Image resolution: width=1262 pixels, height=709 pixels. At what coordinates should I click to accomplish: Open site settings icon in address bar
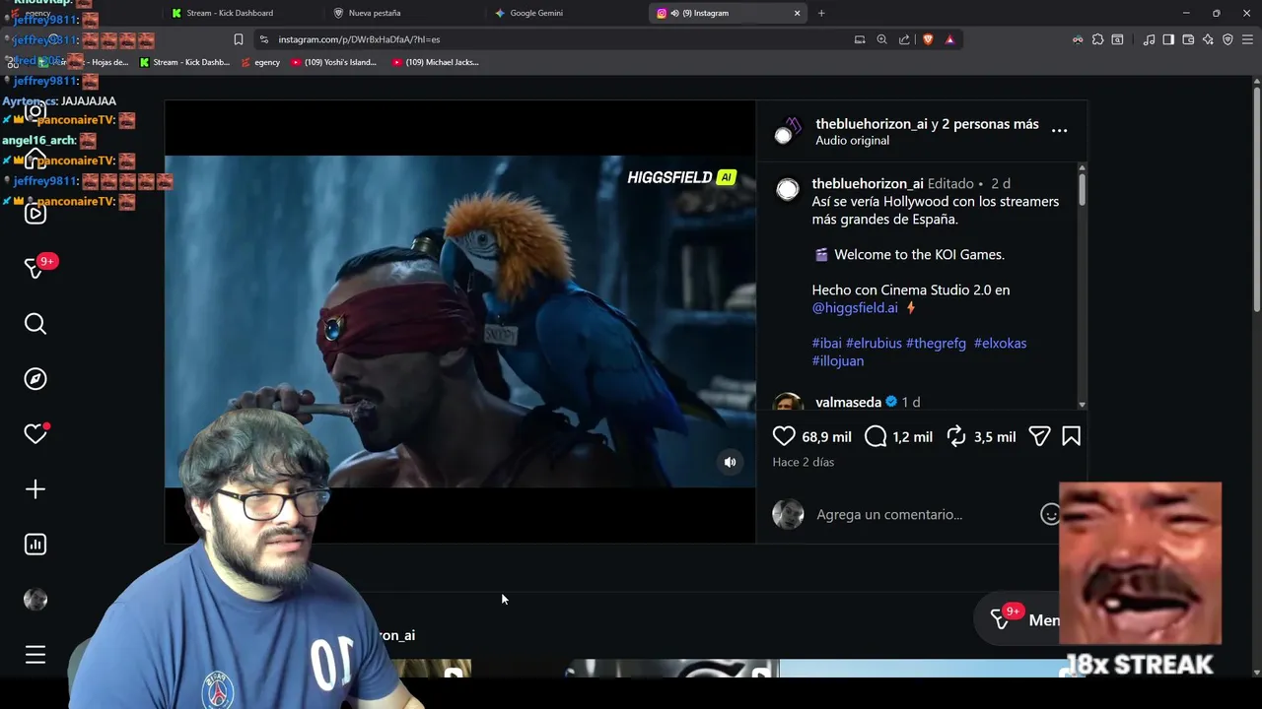pyautogui.click(x=263, y=39)
